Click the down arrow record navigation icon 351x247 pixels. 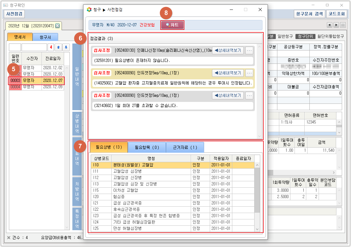point(66,47)
